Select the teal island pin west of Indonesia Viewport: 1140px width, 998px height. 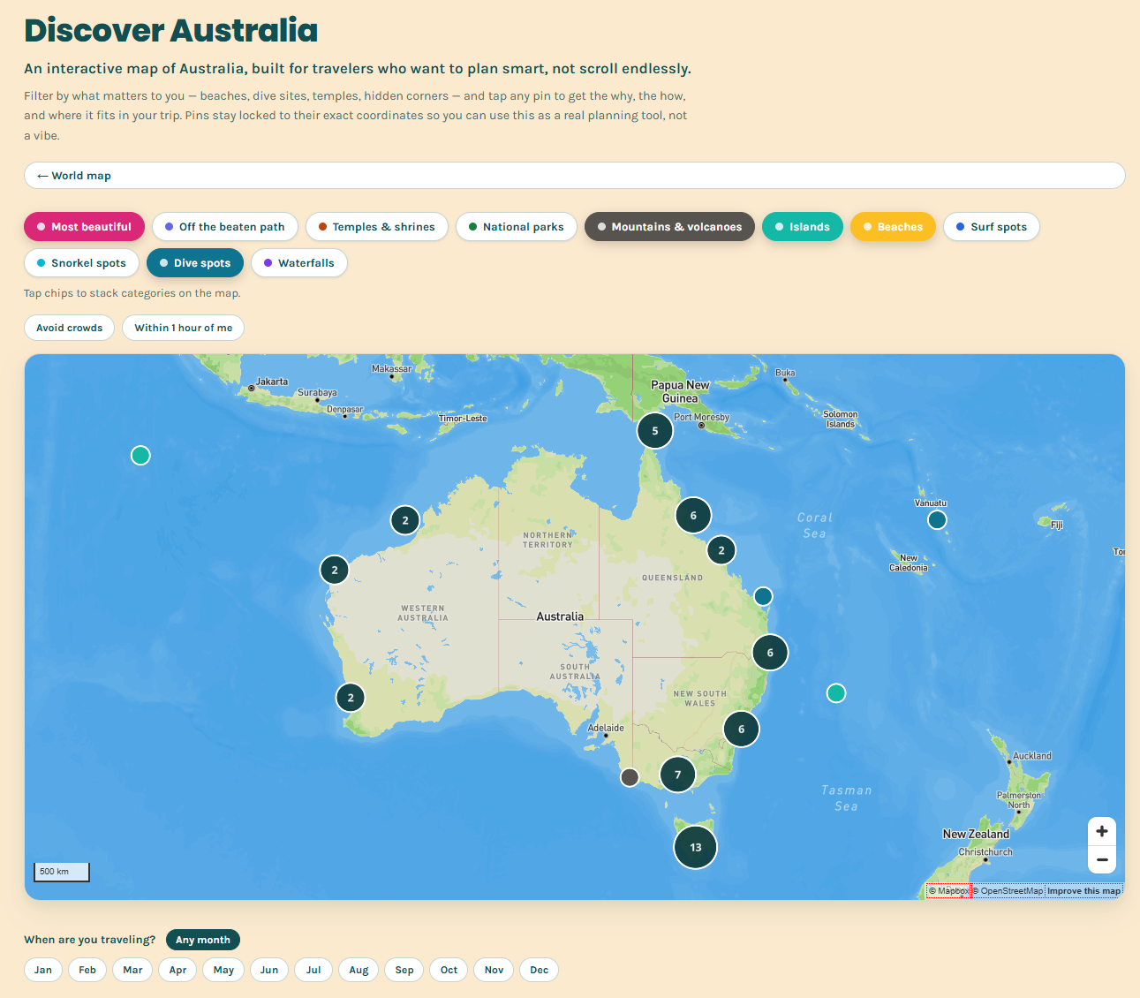coord(140,456)
